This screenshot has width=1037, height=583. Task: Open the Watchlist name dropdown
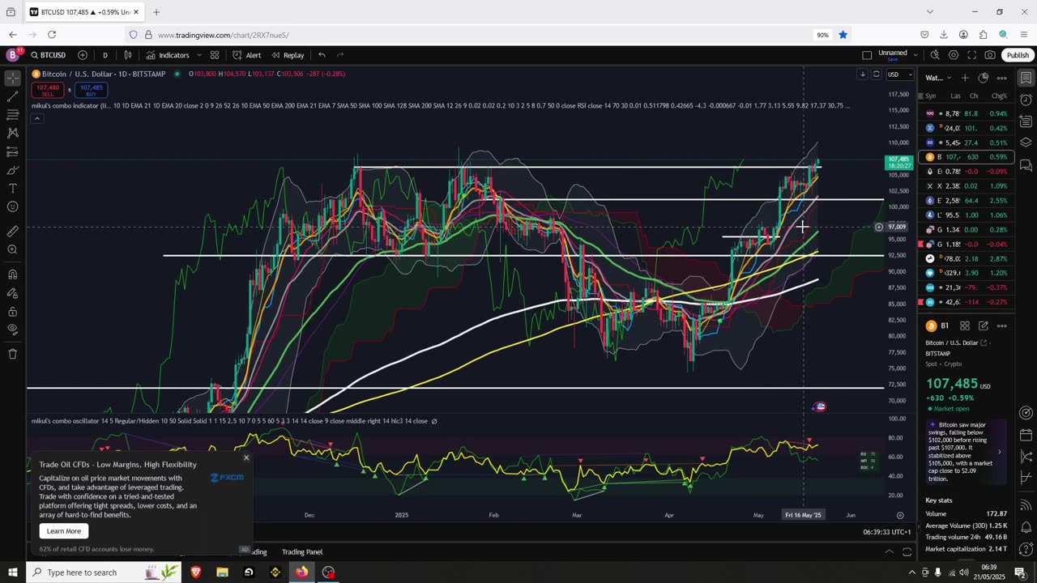point(939,78)
